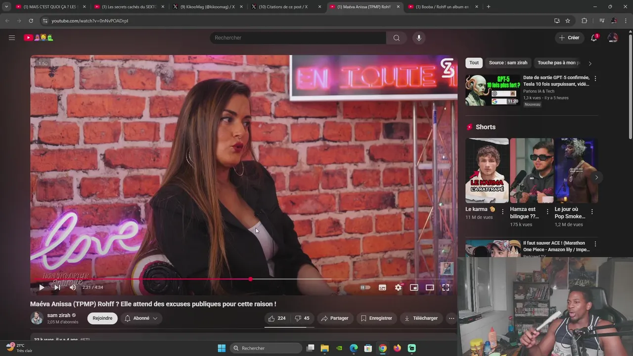Switch to theater mode
Viewport: 633px width, 356px height.
(x=430, y=287)
